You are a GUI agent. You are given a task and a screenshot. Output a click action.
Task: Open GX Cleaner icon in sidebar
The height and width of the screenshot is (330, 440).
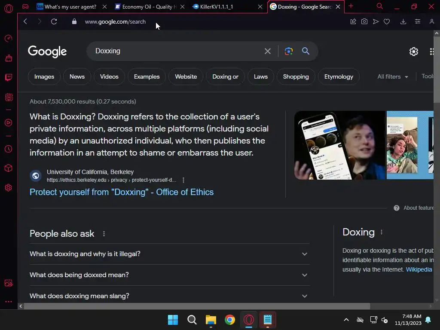tap(9, 58)
